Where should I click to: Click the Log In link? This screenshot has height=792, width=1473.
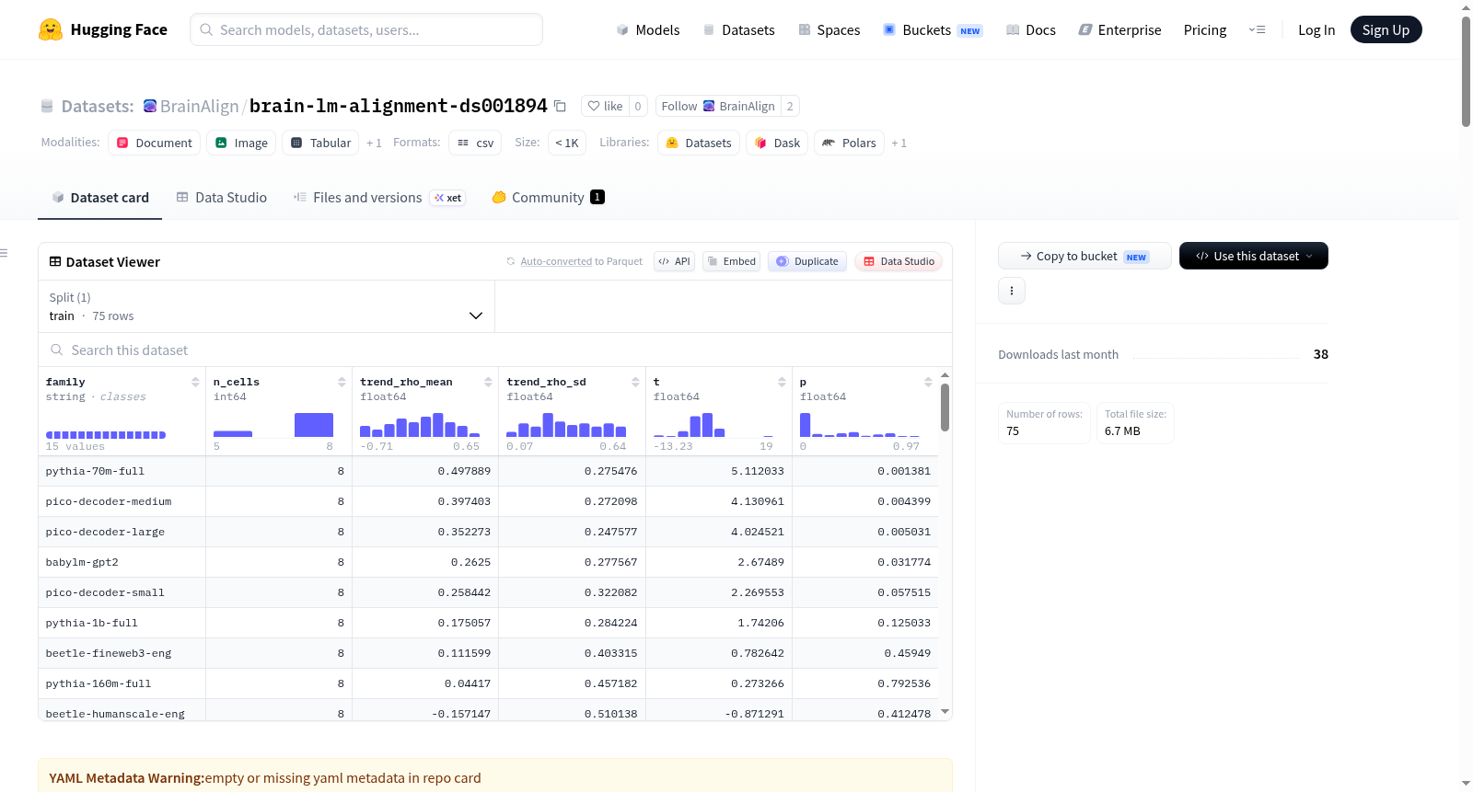point(1316,30)
